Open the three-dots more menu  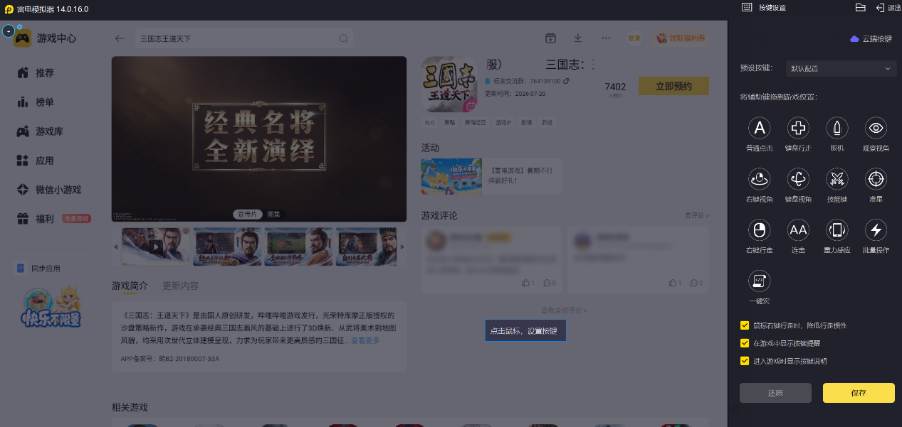(606, 38)
